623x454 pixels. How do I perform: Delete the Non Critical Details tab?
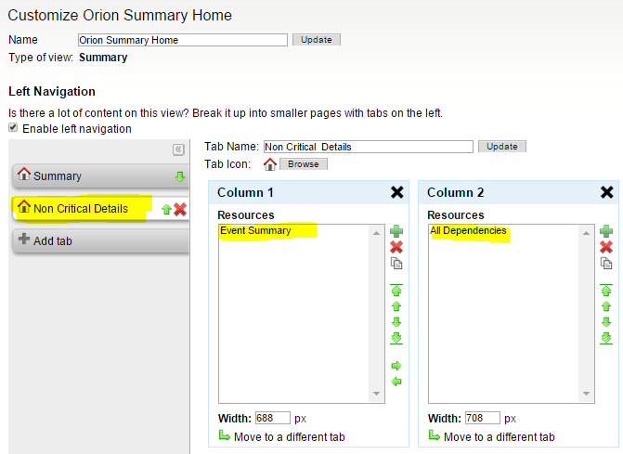coord(180,209)
